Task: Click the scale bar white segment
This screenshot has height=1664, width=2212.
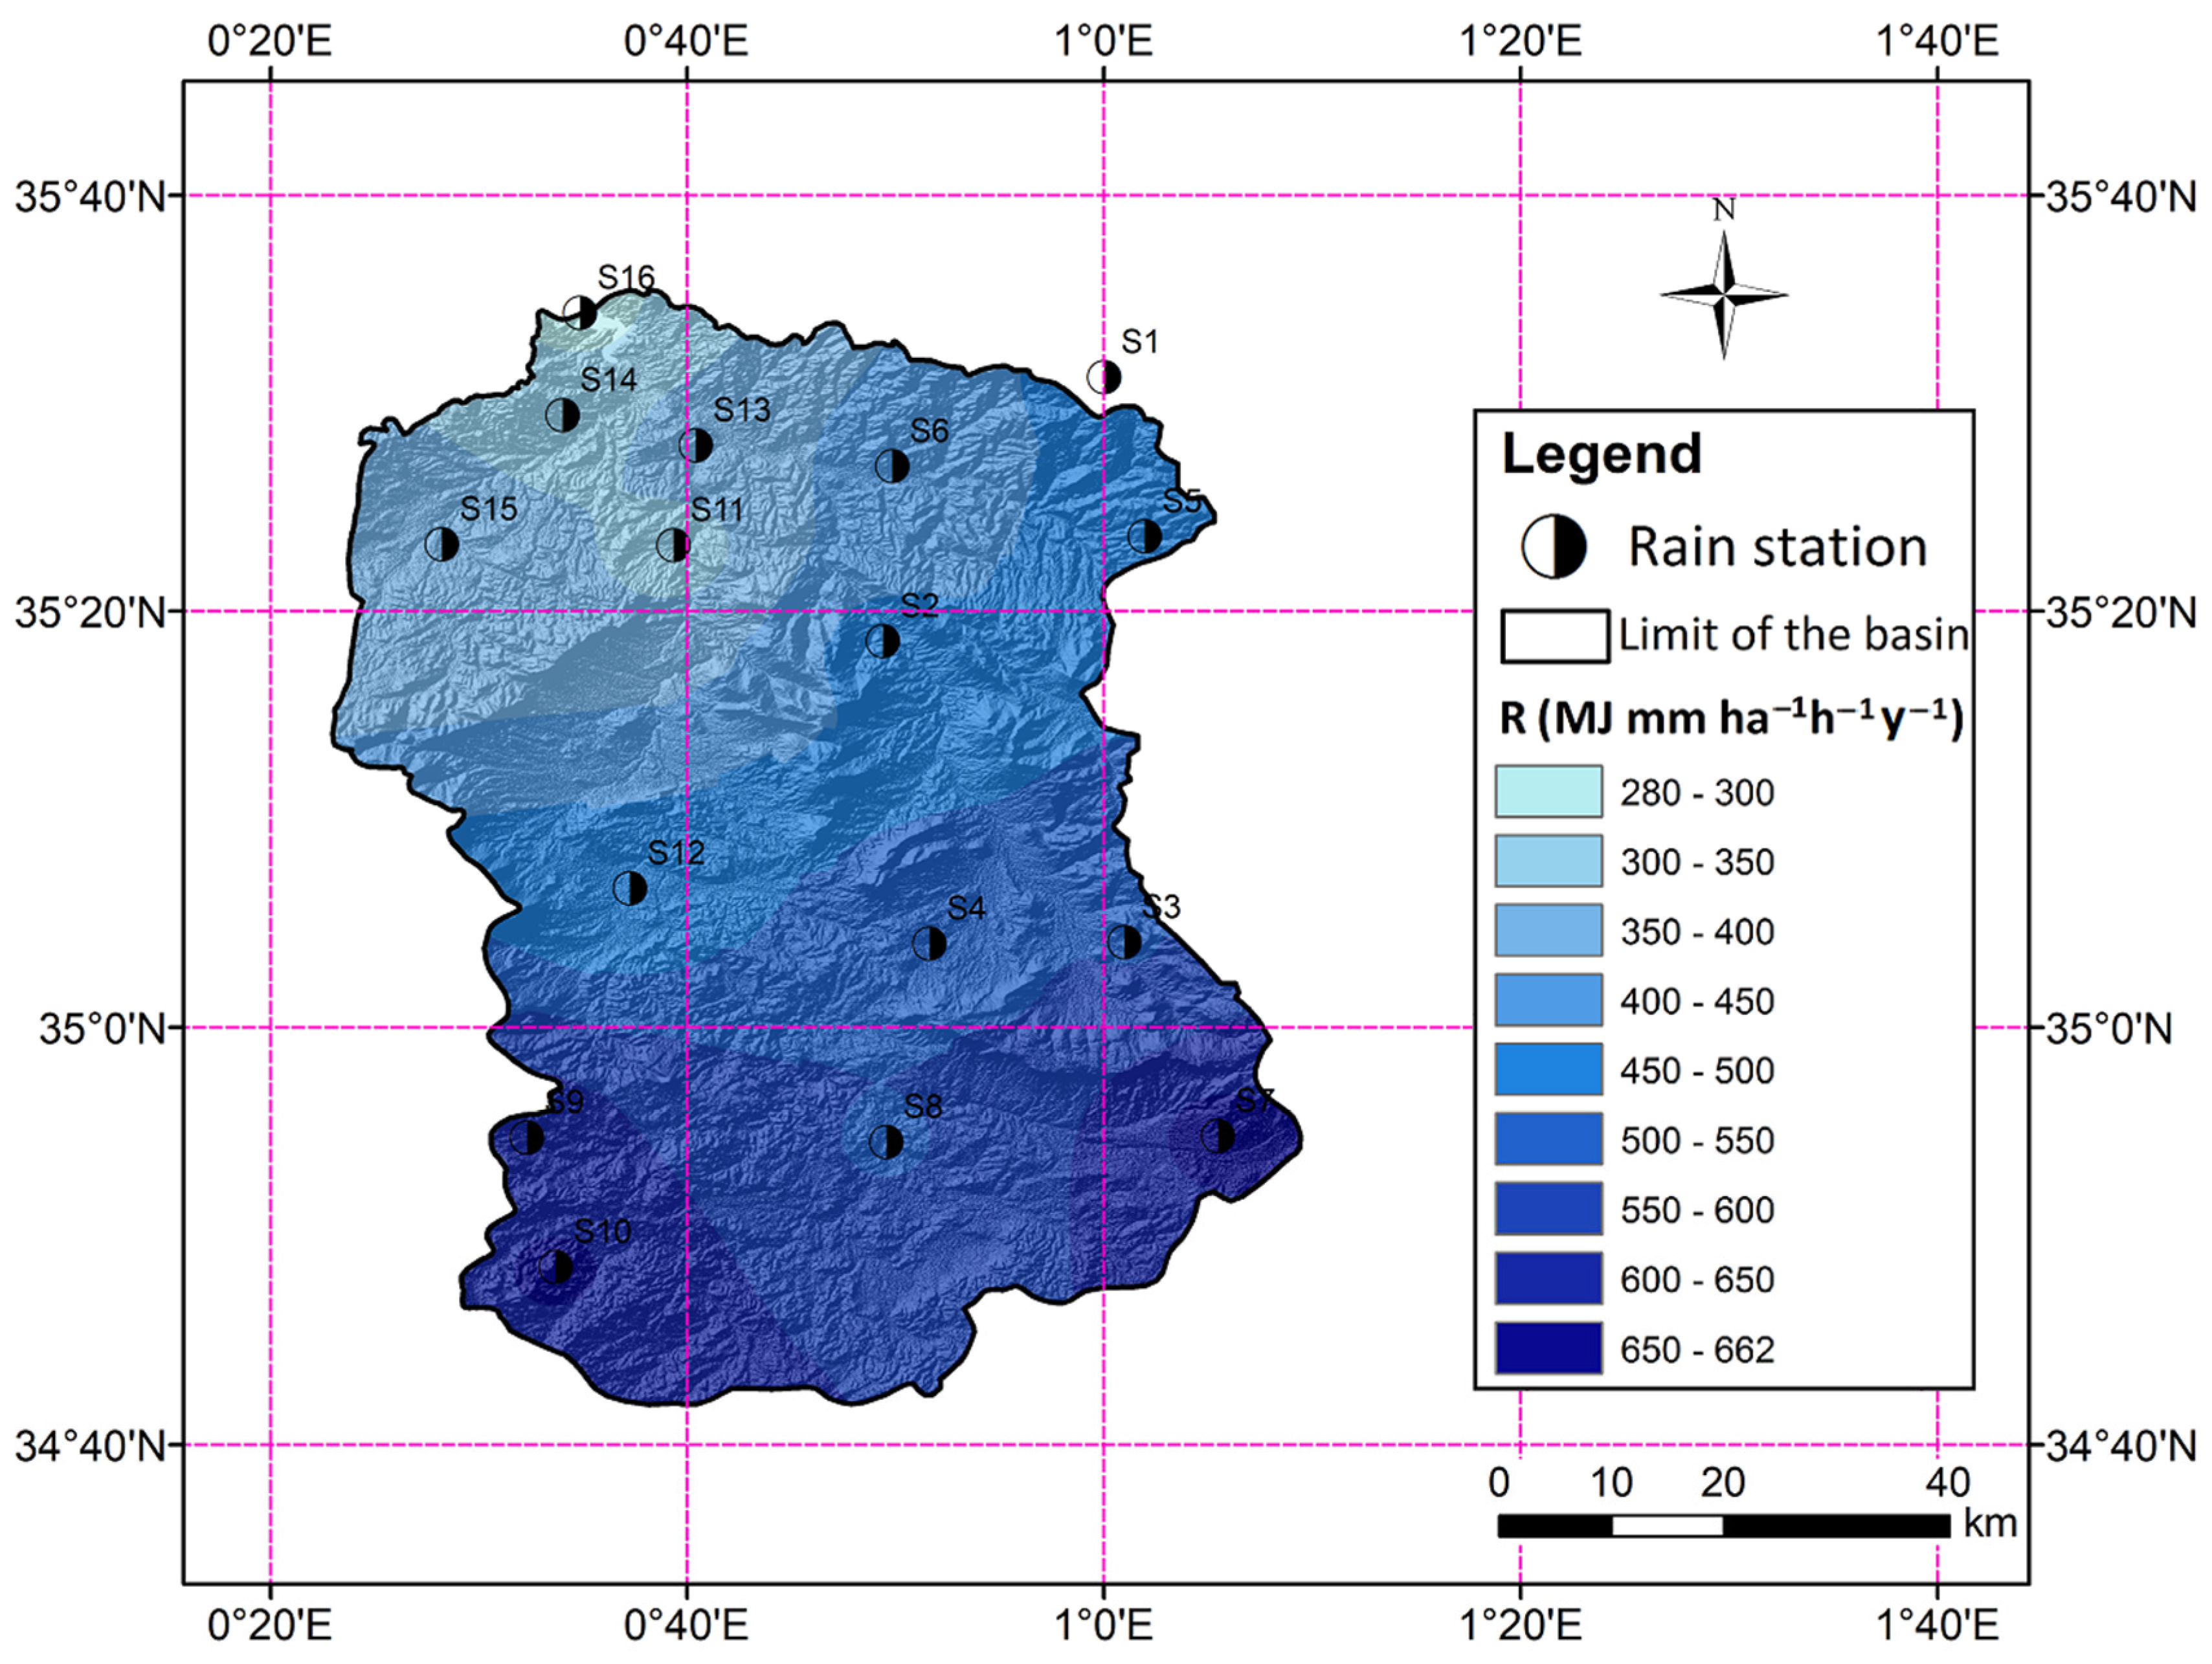Action: [x=1667, y=1526]
